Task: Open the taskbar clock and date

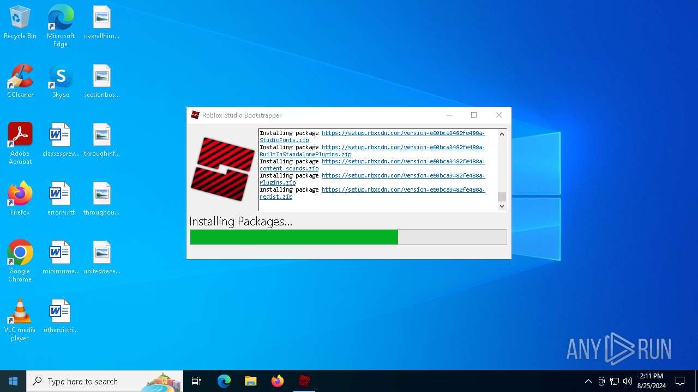Action: 651,381
